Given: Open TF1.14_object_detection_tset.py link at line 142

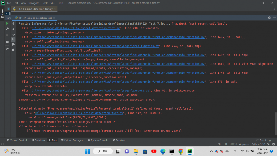Looking at the screenshot, I should [x=79, y=113].
